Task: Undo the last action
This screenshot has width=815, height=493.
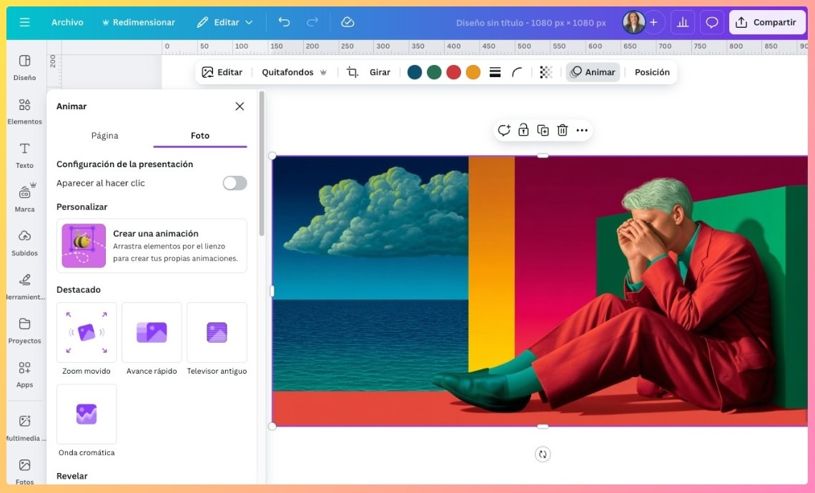Action: click(284, 22)
